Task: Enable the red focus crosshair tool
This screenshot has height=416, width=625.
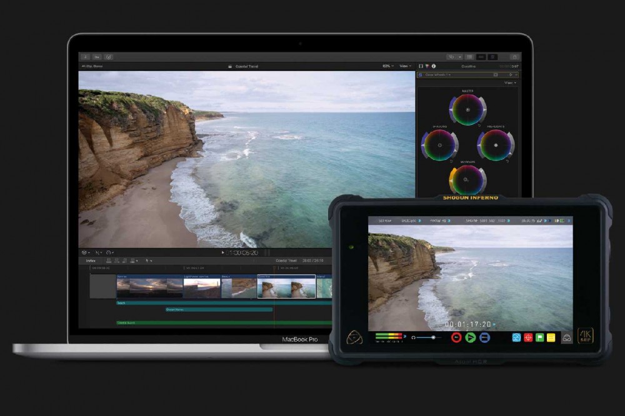Action: pos(528,337)
